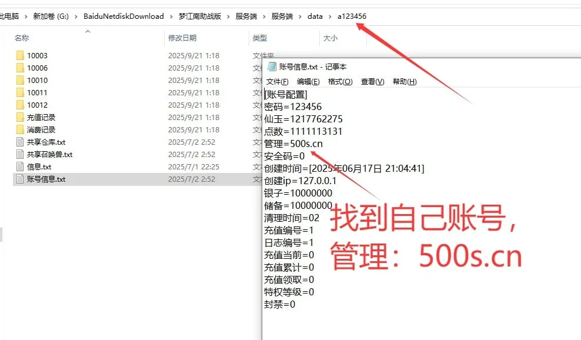Open the 10003 folder icon
This screenshot has height=340, width=581.
point(20,56)
